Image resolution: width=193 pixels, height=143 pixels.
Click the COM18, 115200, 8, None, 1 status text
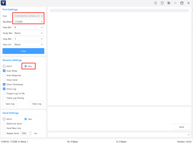click(15, 142)
